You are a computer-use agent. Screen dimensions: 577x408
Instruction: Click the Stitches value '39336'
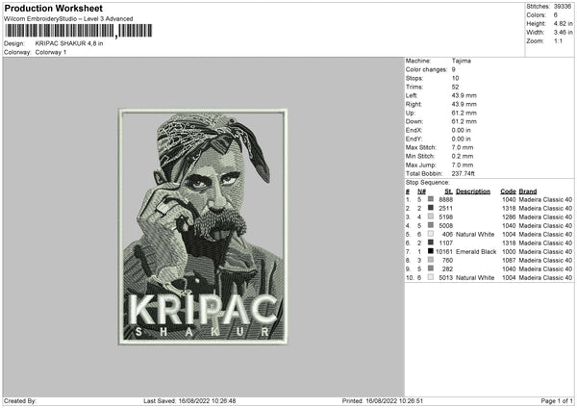pyautogui.click(x=563, y=7)
